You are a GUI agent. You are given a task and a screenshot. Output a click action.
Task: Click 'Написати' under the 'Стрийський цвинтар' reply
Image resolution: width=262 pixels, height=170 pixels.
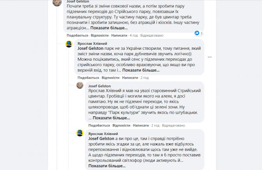coord(141,125)
